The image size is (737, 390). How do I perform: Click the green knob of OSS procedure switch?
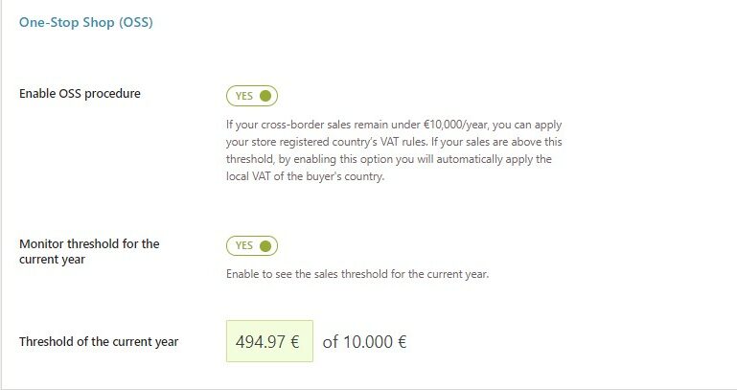click(265, 96)
